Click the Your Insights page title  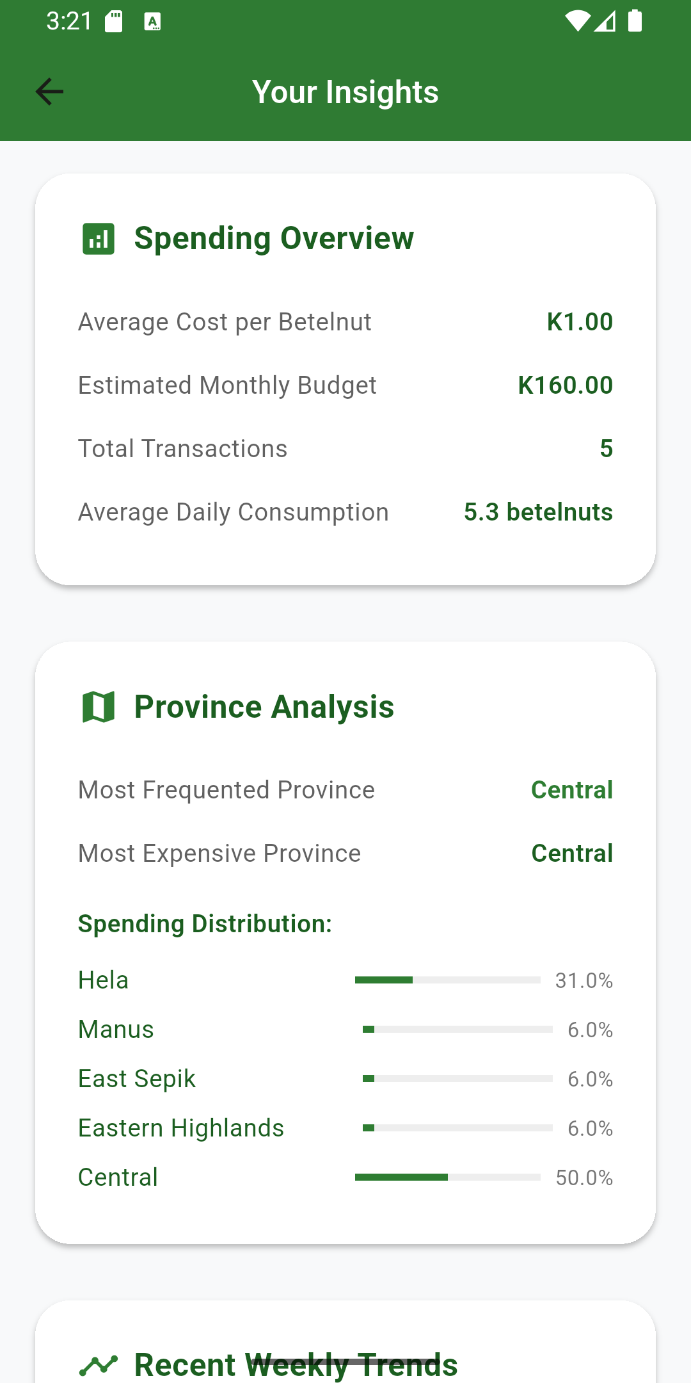345,92
